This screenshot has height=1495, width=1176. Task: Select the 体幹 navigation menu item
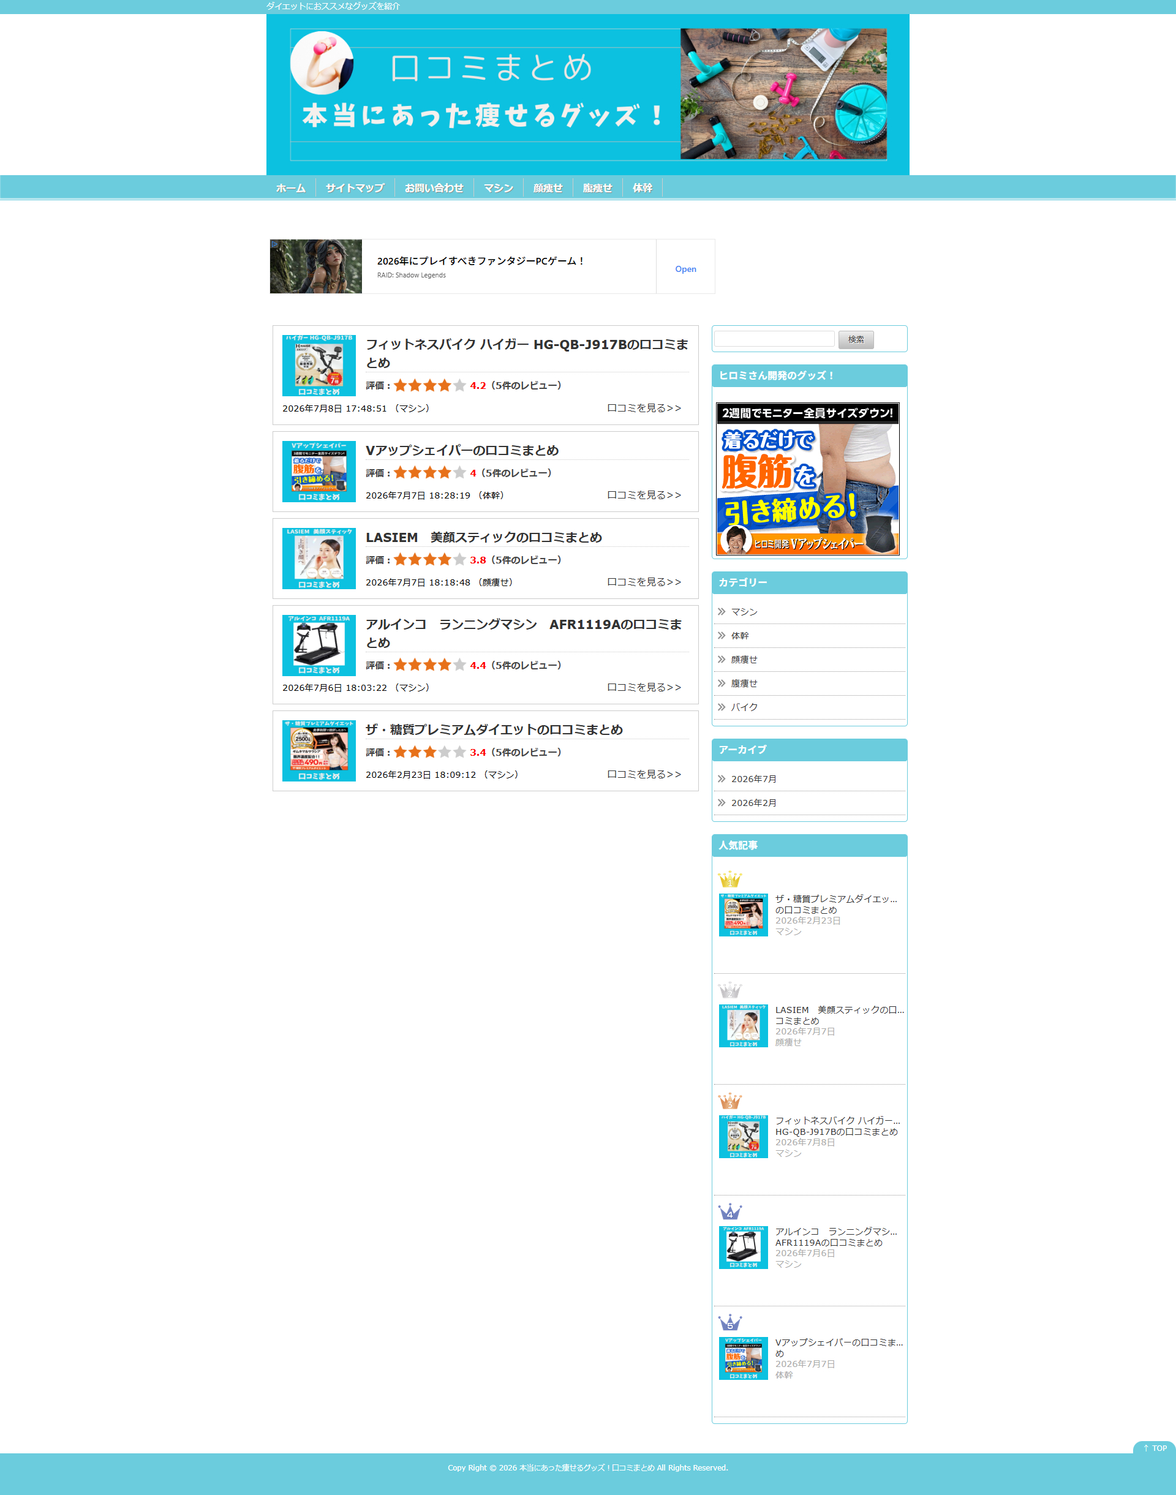[643, 188]
